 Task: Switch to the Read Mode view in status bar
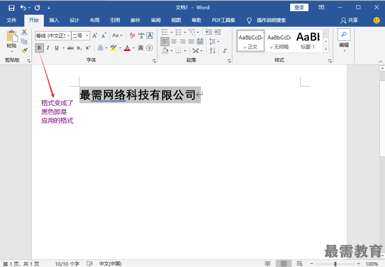(268, 263)
